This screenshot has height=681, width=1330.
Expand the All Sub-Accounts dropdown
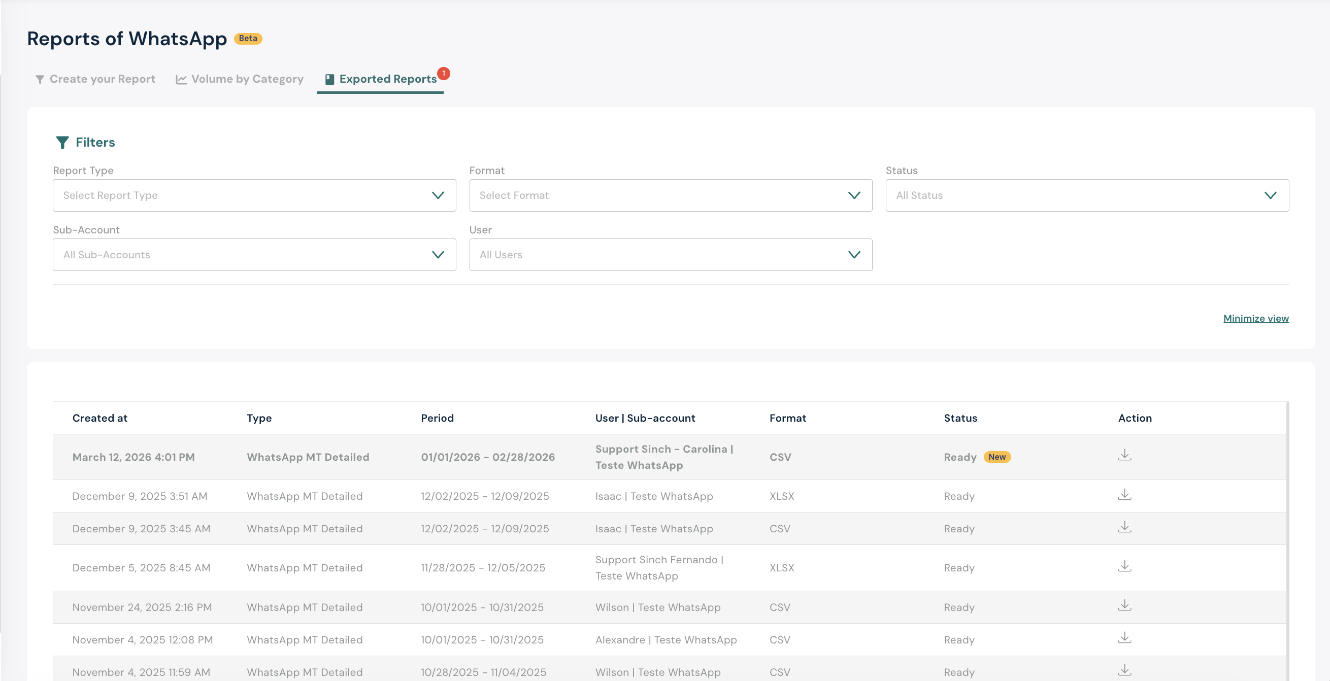[x=254, y=255]
